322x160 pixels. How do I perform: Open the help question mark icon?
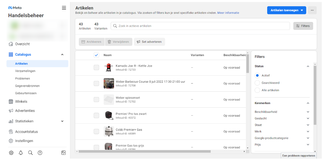click(40, 153)
